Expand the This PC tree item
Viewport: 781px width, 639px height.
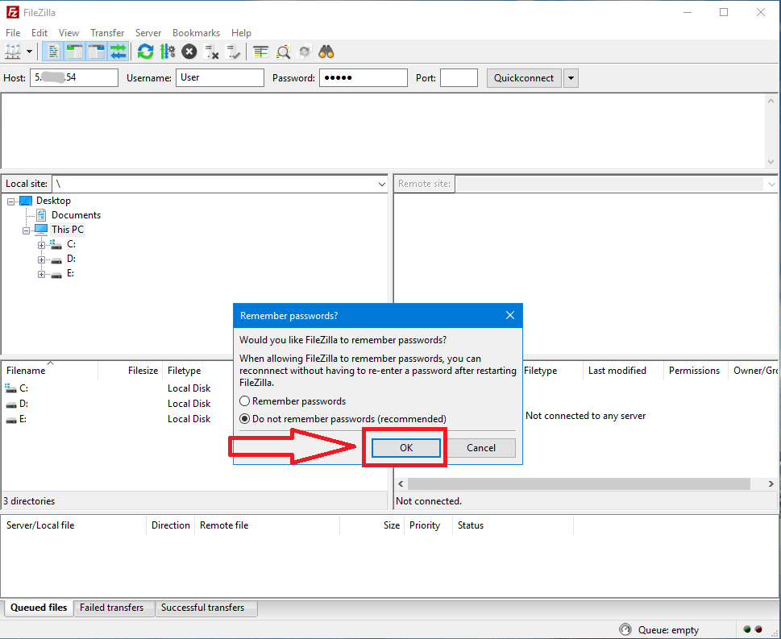(26, 229)
